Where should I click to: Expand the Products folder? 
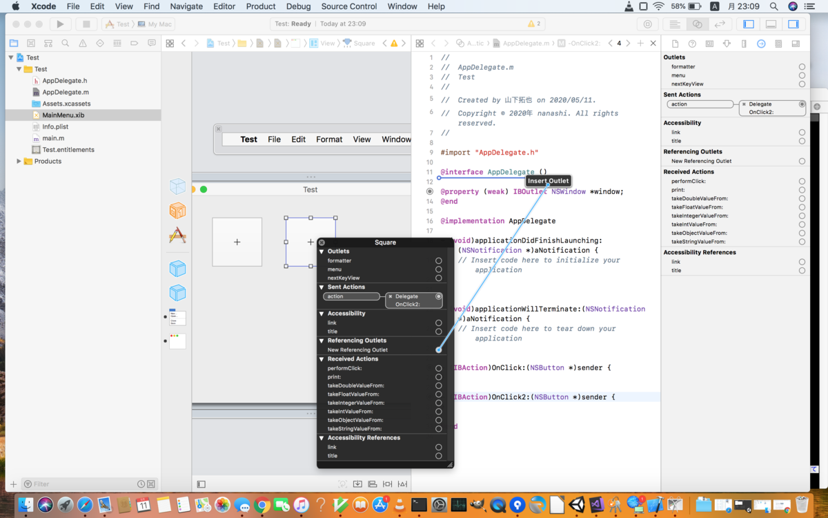(x=19, y=161)
